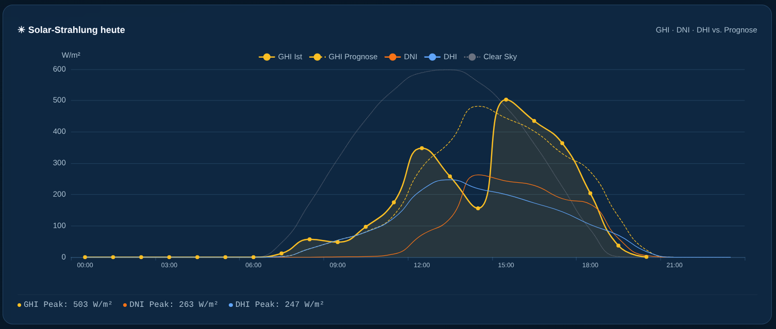
Task: Toggle the GHI Ist legend series
Action: [280, 57]
